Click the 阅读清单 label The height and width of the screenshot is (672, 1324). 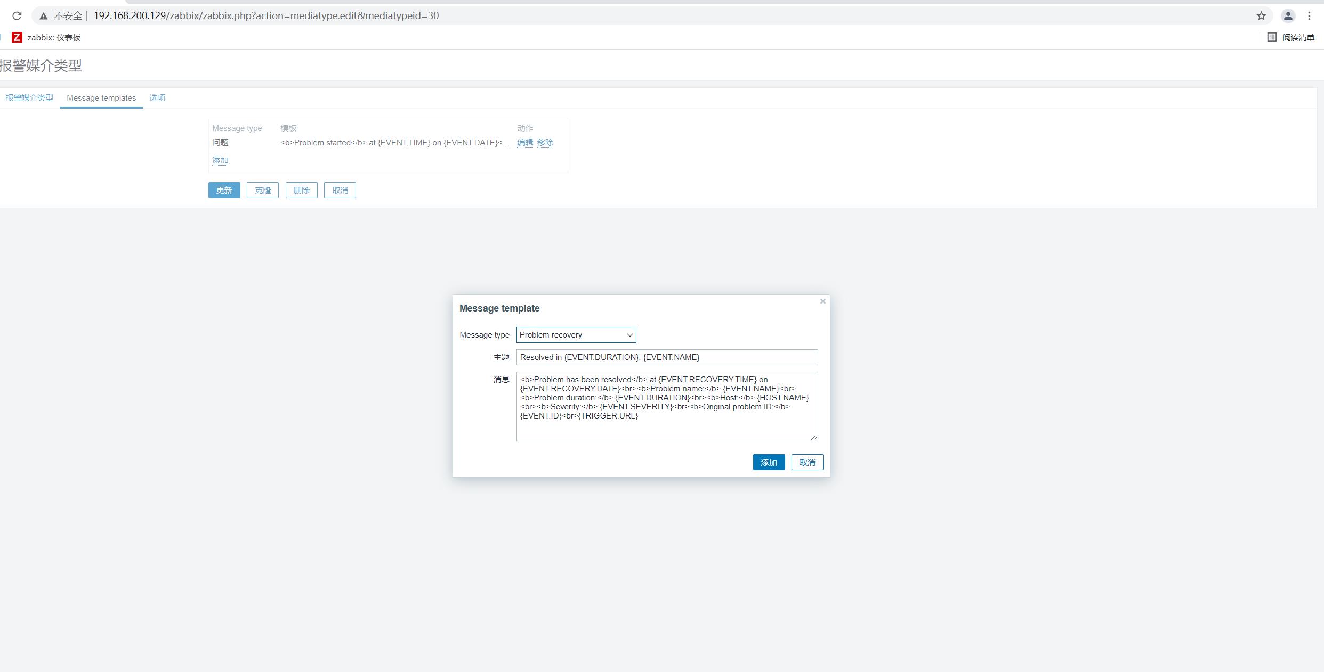tap(1298, 37)
